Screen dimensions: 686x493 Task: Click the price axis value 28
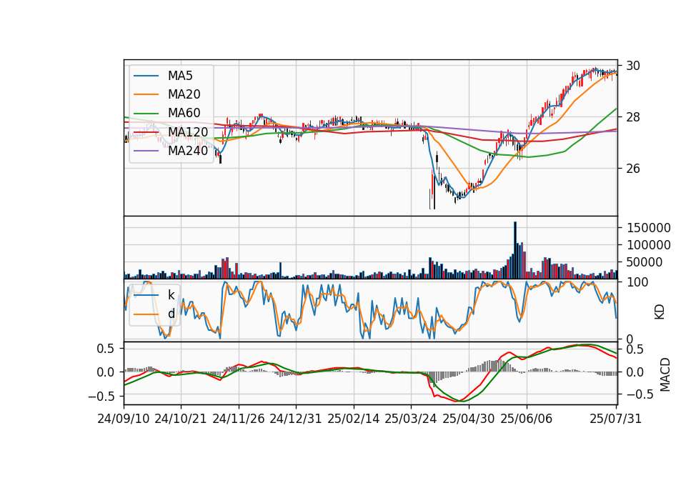coord(633,117)
